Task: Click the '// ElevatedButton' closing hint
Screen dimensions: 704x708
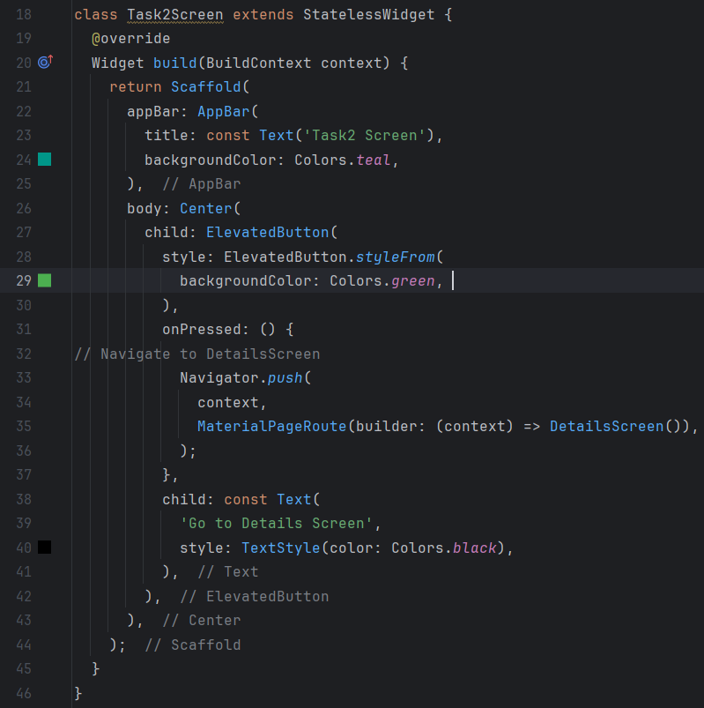Action: pos(255,597)
